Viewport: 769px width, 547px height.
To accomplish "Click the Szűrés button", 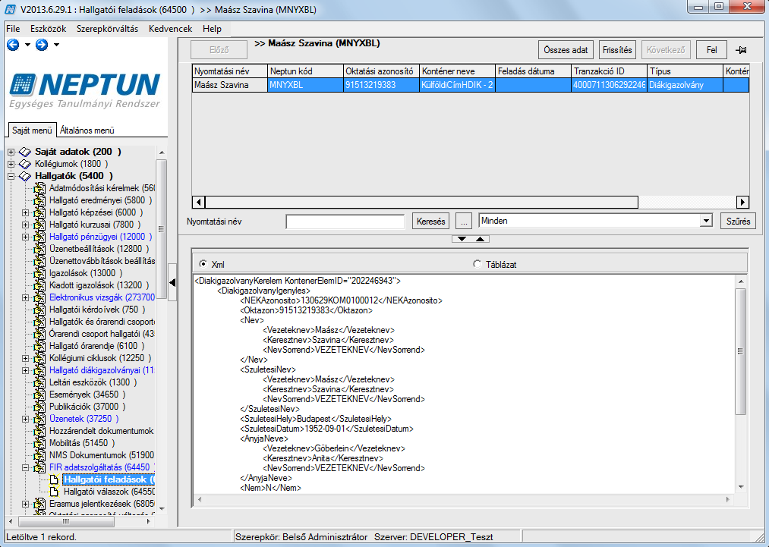I will point(738,221).
